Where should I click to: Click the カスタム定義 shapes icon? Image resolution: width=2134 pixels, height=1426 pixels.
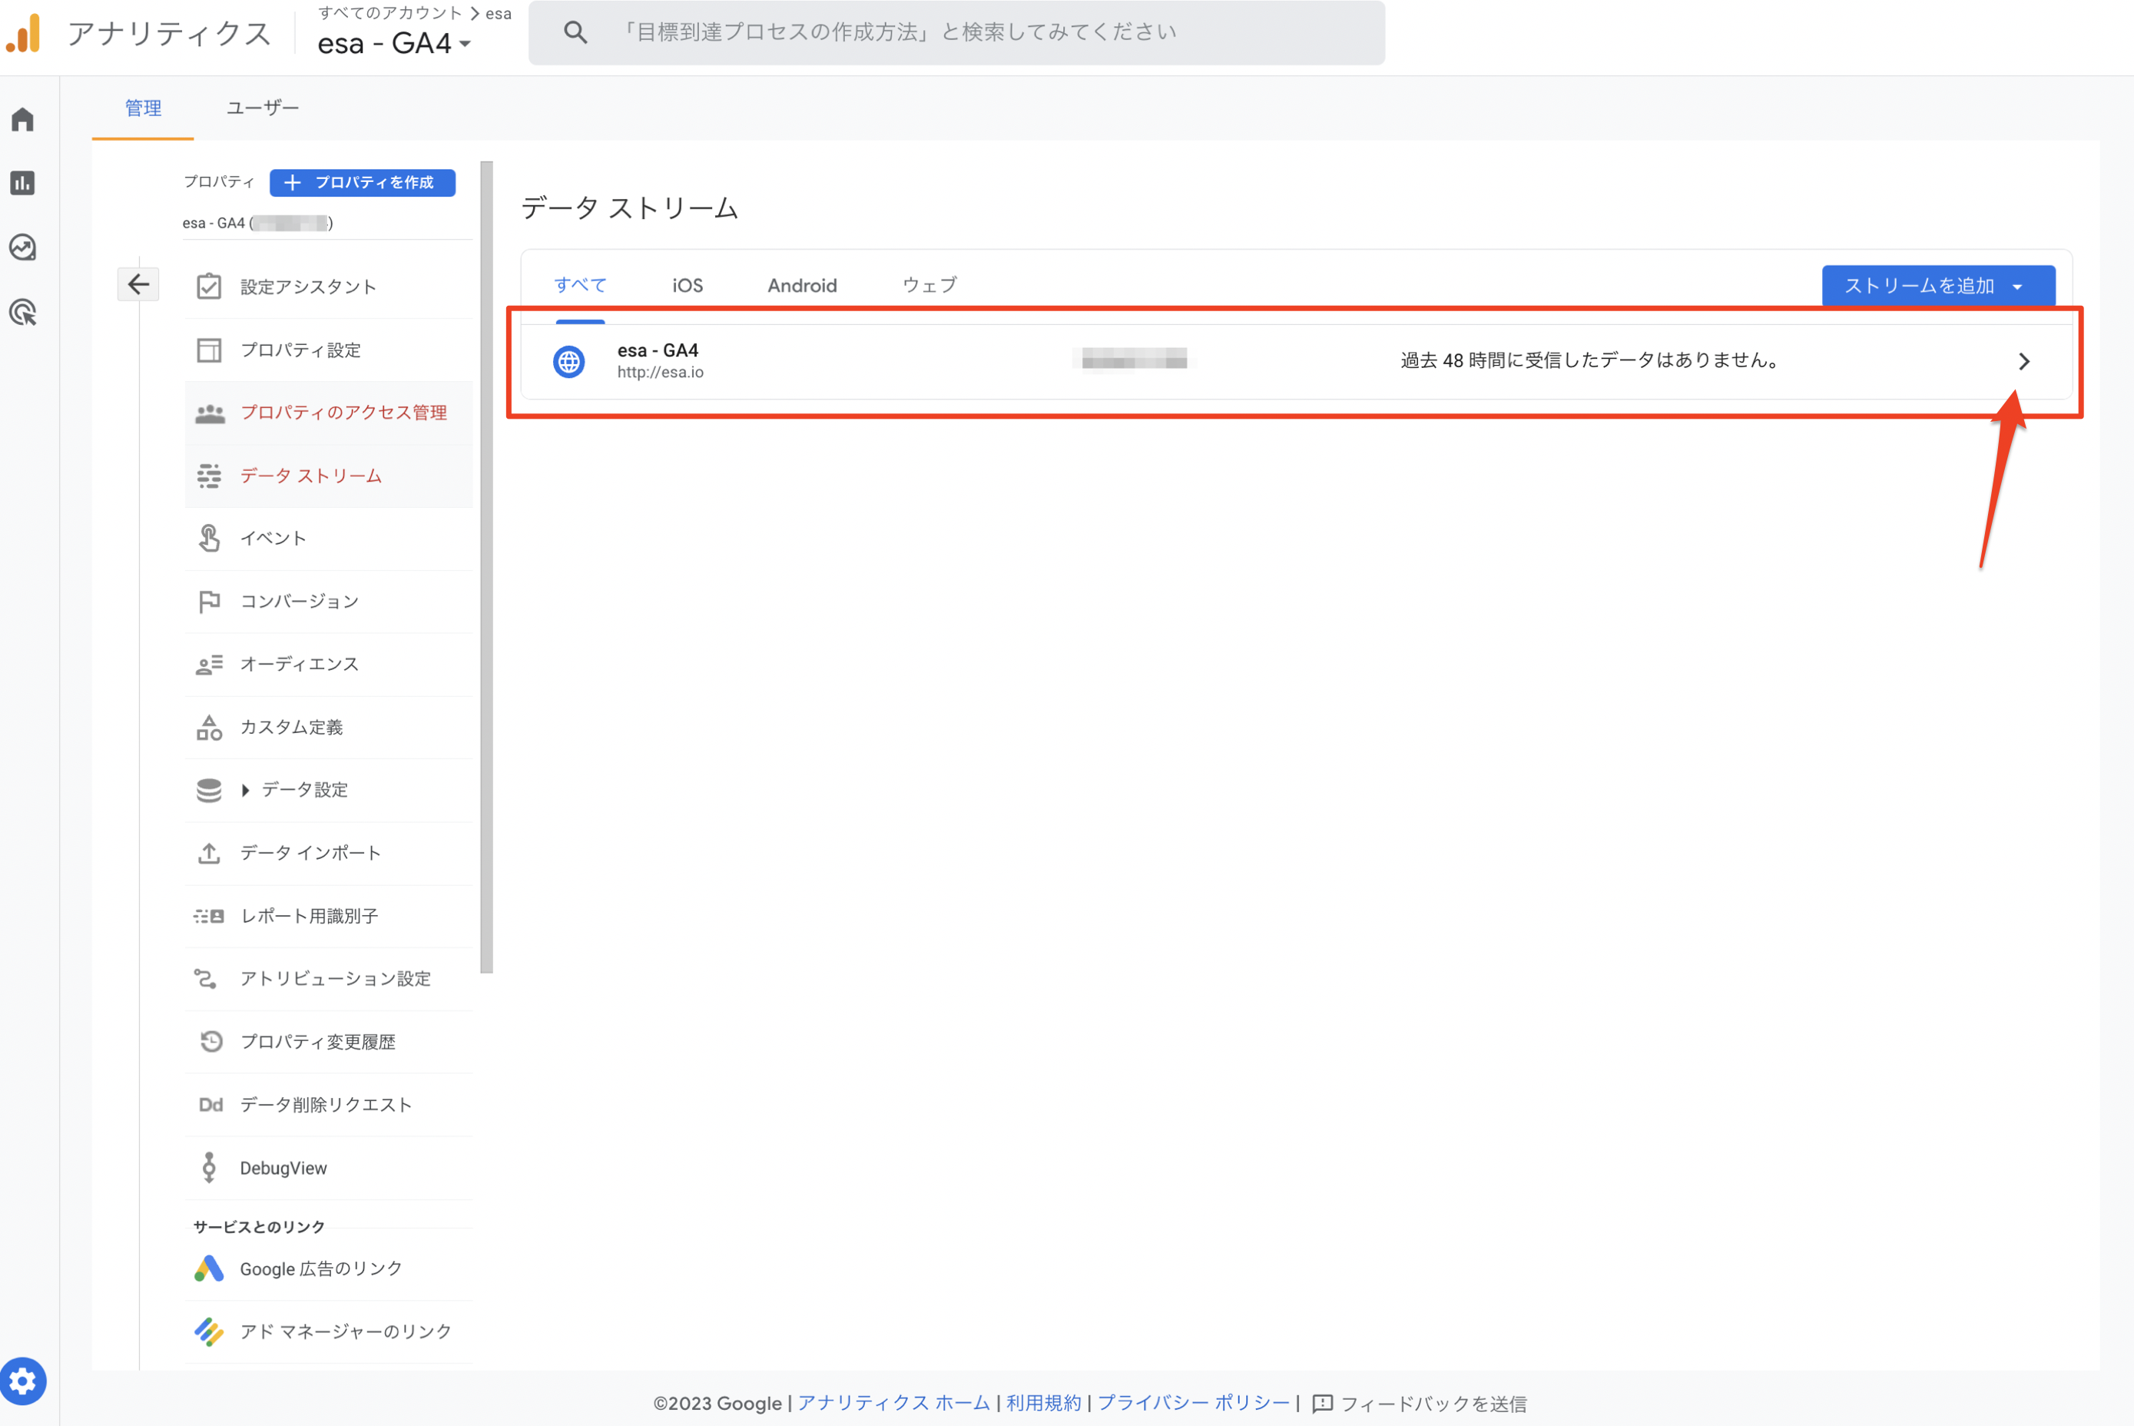pos(209,727)
